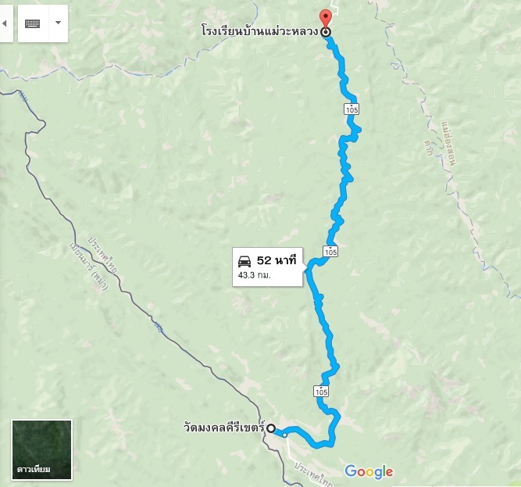Select destination circle at โรงเรียนบ้านแม่วะหลวง

[326, 32]
